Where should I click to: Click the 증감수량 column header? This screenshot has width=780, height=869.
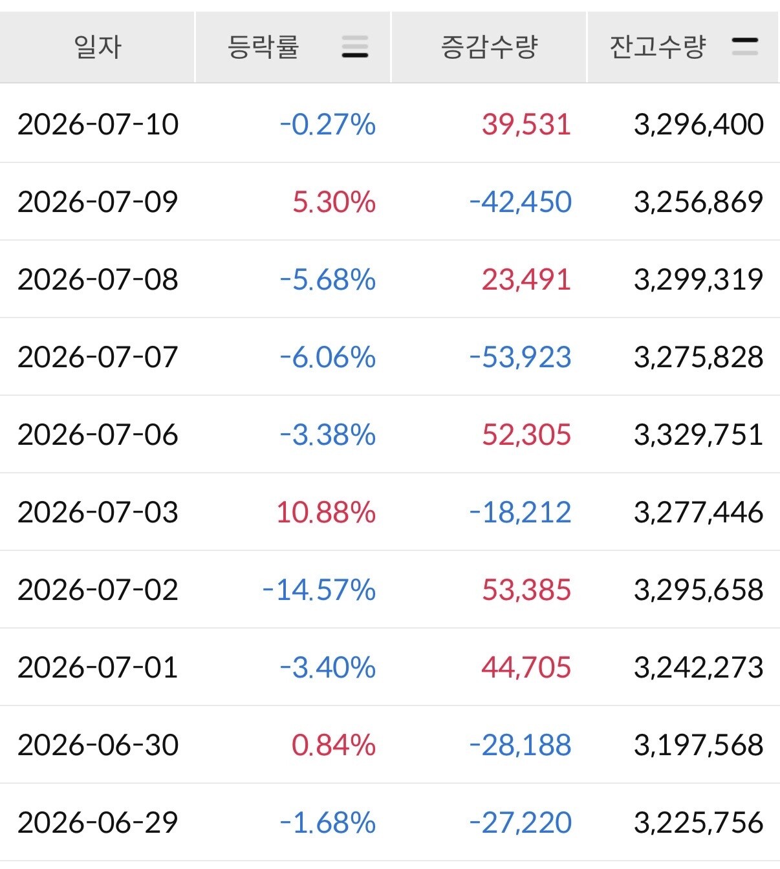pyautogui.click(x=489, y=47)
